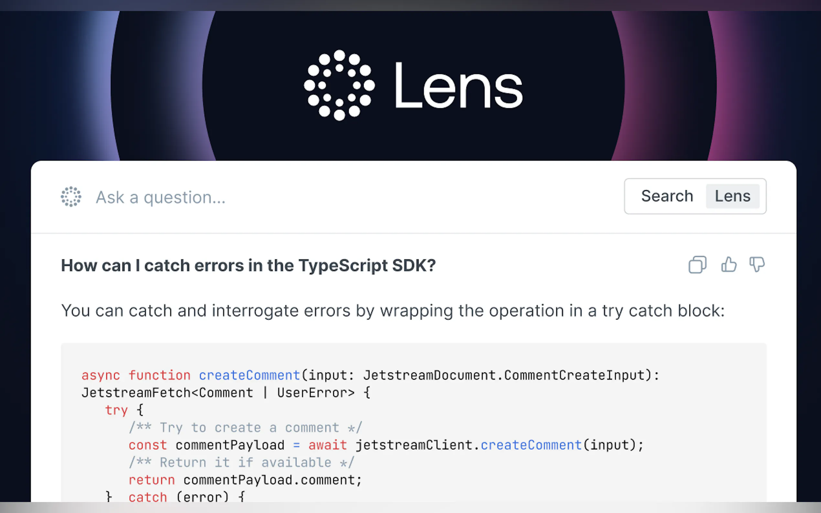Viewport: 821px width, 513px height.
Task: Click the small dotted Lens icon beside the input
Action: point(71,196)
